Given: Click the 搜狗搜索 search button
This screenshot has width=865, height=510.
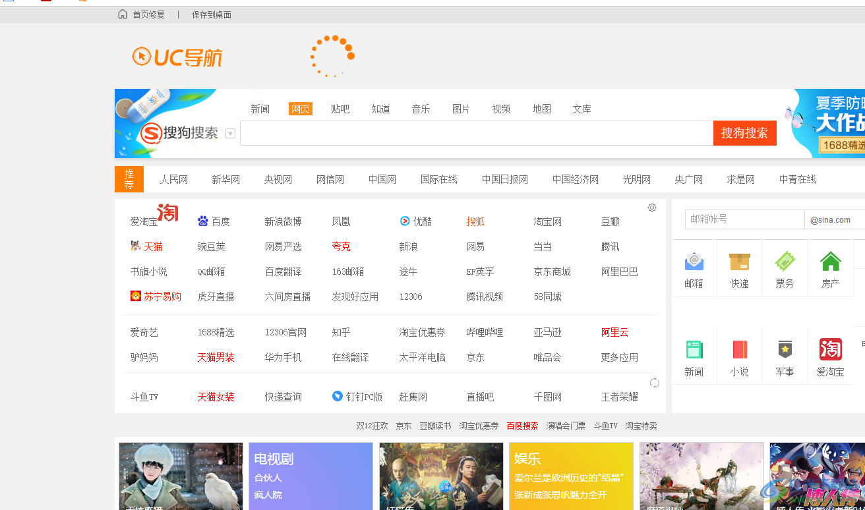Looking at the screenshot, I should point(744,133).
